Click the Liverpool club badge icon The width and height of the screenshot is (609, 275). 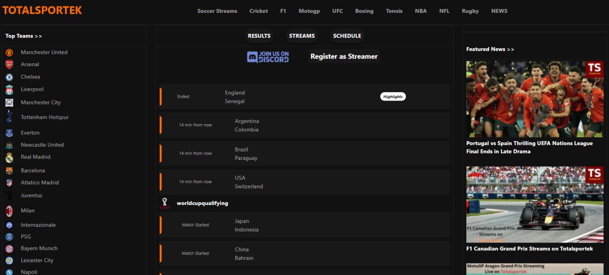coord(9,90)
